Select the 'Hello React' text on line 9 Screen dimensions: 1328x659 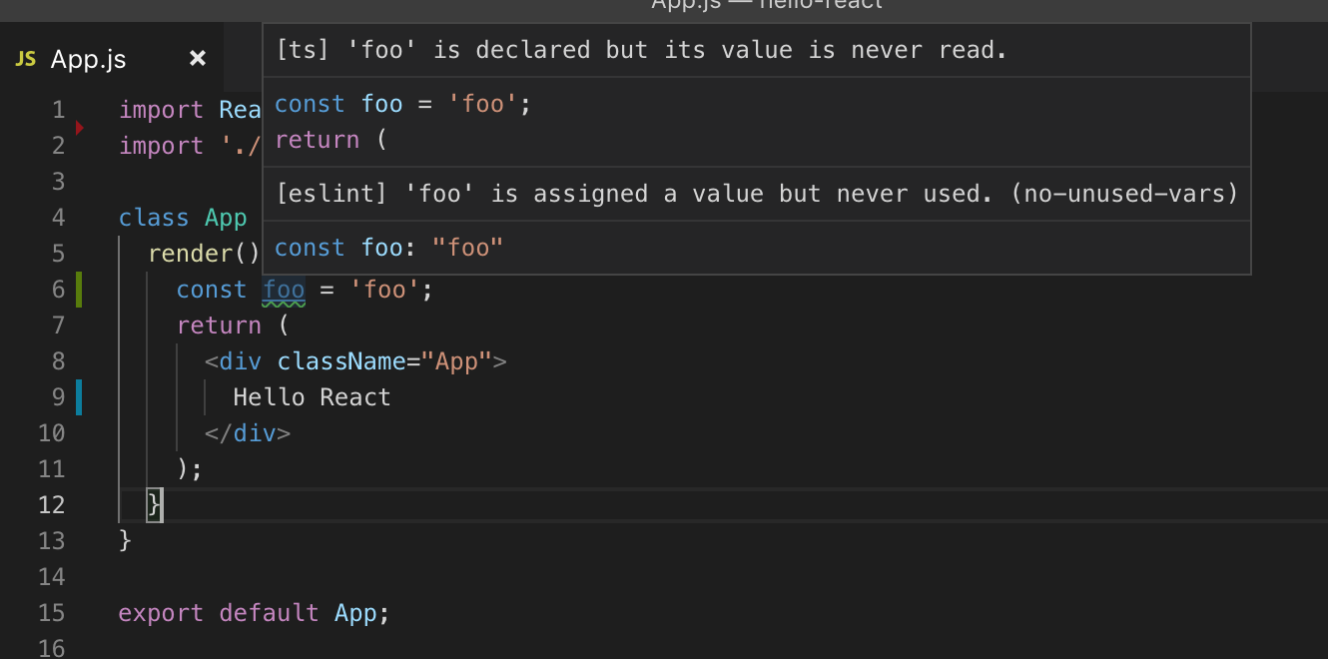point(312,396)
